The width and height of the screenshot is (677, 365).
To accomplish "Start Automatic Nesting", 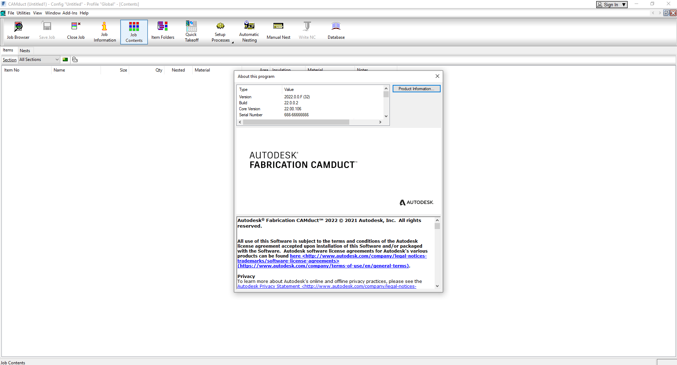I will point(249,32).
